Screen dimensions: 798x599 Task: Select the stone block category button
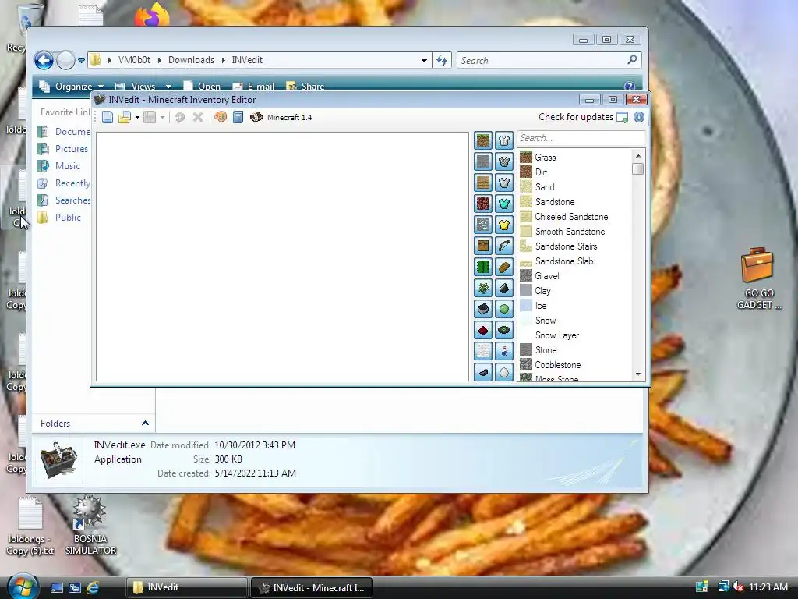pyautogui.click(x=483, y=161)
